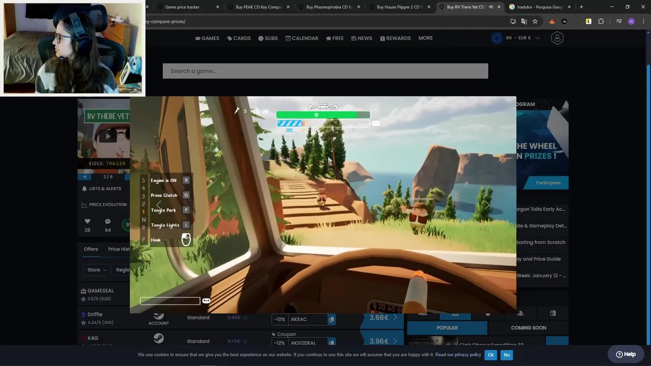Switch to the tradutor Google search tab
This screenshot has width=651, height=366.
(x=539, y=7)
